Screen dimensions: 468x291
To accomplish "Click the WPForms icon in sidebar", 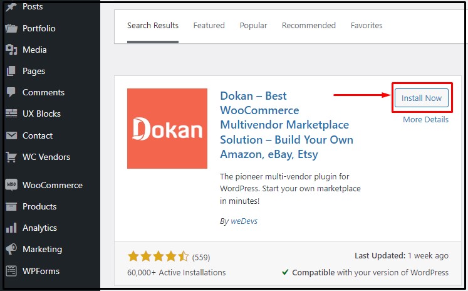I will [11, 271].
